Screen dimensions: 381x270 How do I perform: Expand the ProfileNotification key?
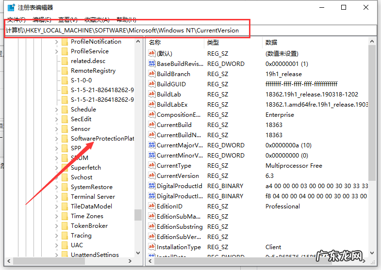coord(57,42)
